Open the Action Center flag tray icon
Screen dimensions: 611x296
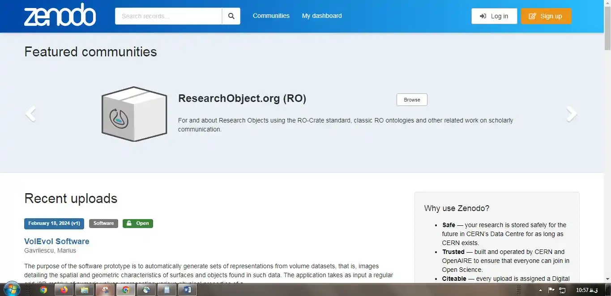pos(551,290)
